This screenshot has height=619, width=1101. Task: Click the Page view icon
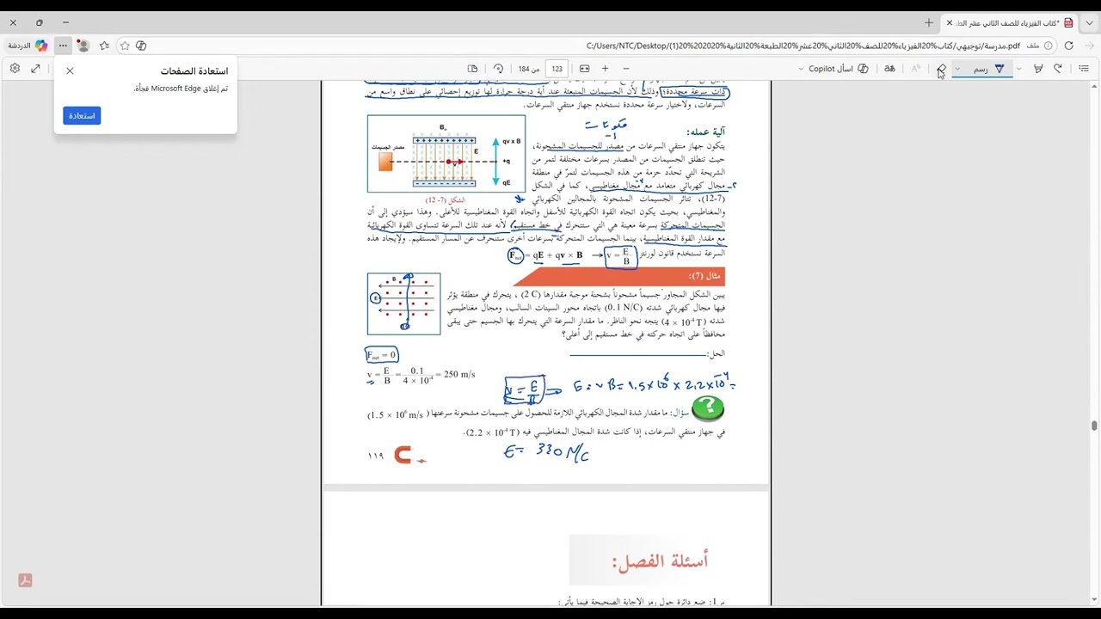pos(472,69)
